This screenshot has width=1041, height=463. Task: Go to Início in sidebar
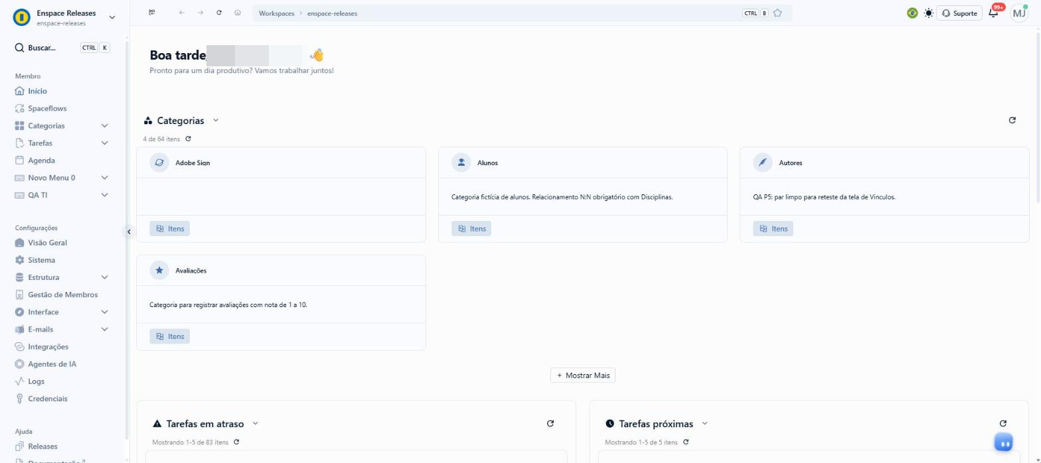37,91
